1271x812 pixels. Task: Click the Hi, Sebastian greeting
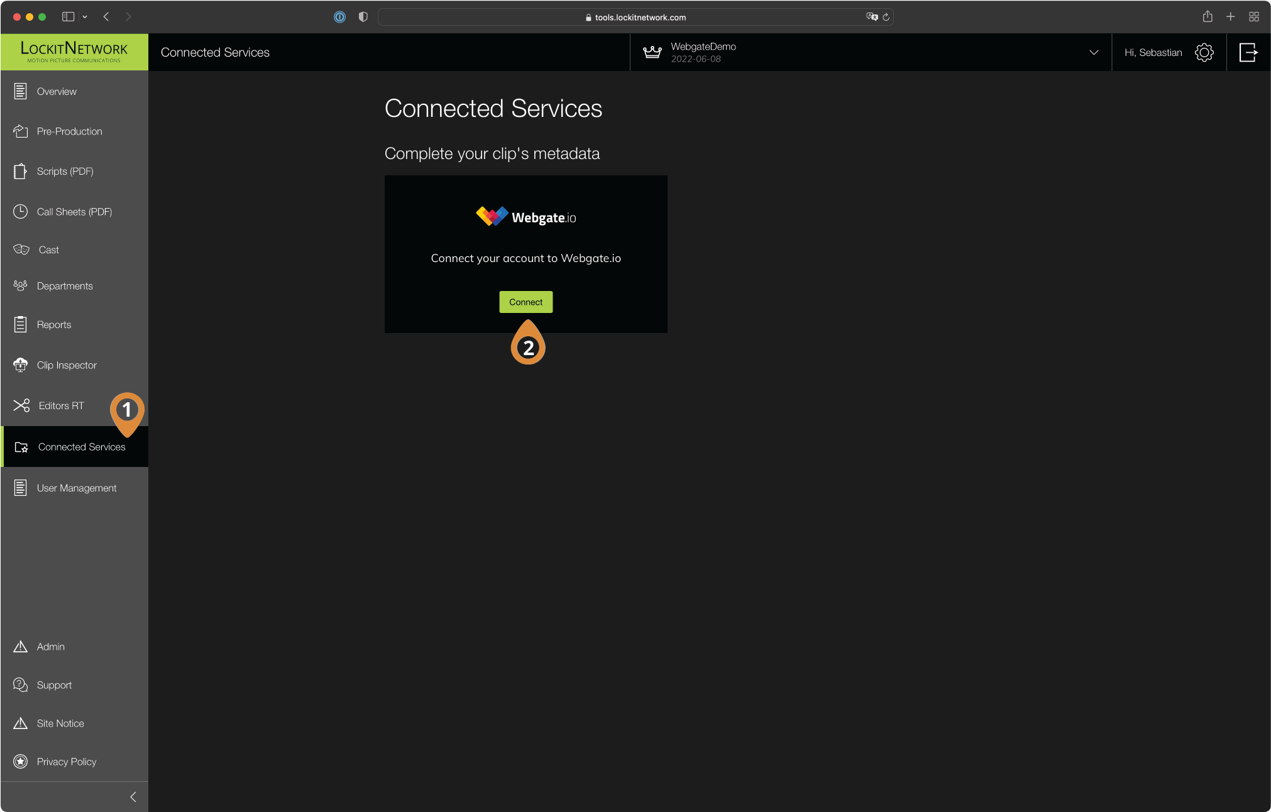(1153, 52)
